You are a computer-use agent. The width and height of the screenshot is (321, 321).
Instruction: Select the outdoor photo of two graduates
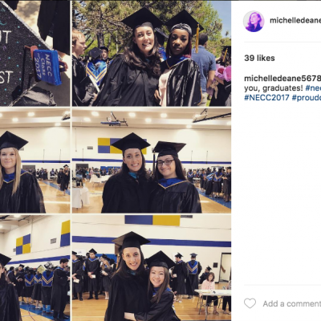tap(152, 53)
